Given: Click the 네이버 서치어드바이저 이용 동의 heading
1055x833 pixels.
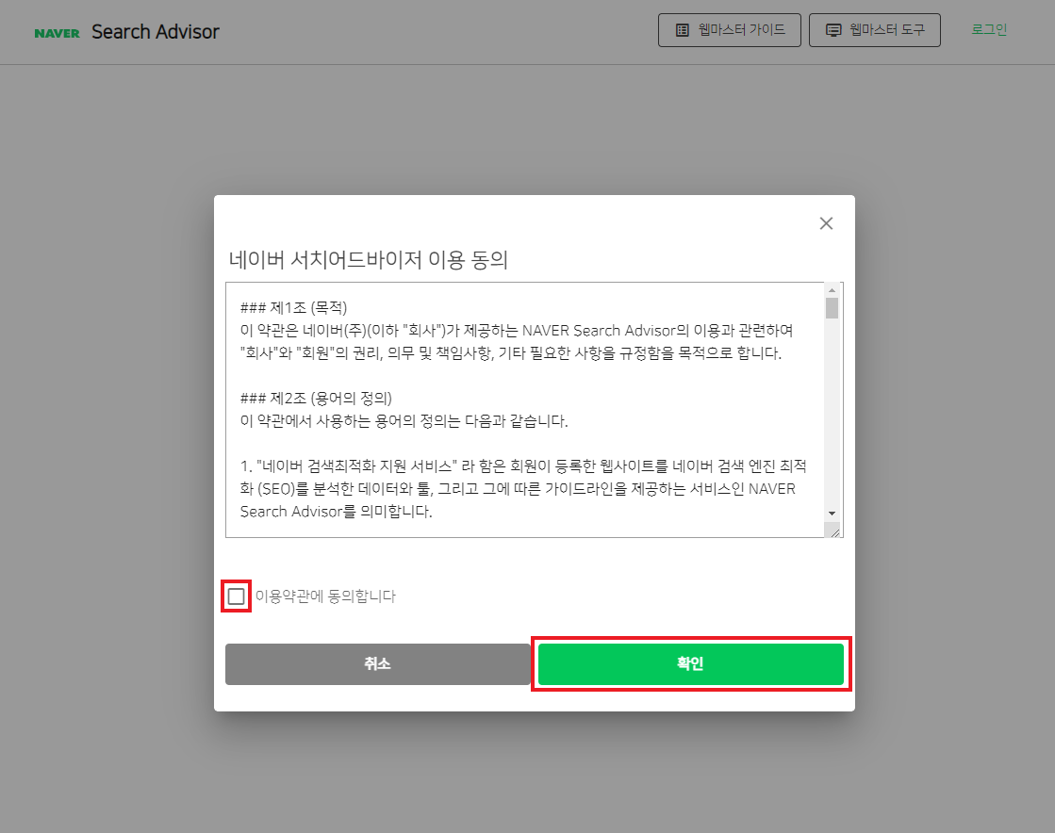Looking at the screenshot, I should (x=368, y=259).
